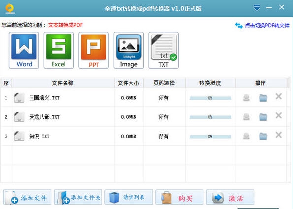This screenshot has height=209, width=293.
Task: Open the title bar dropdown menu arrow
Action: [257, 8]
